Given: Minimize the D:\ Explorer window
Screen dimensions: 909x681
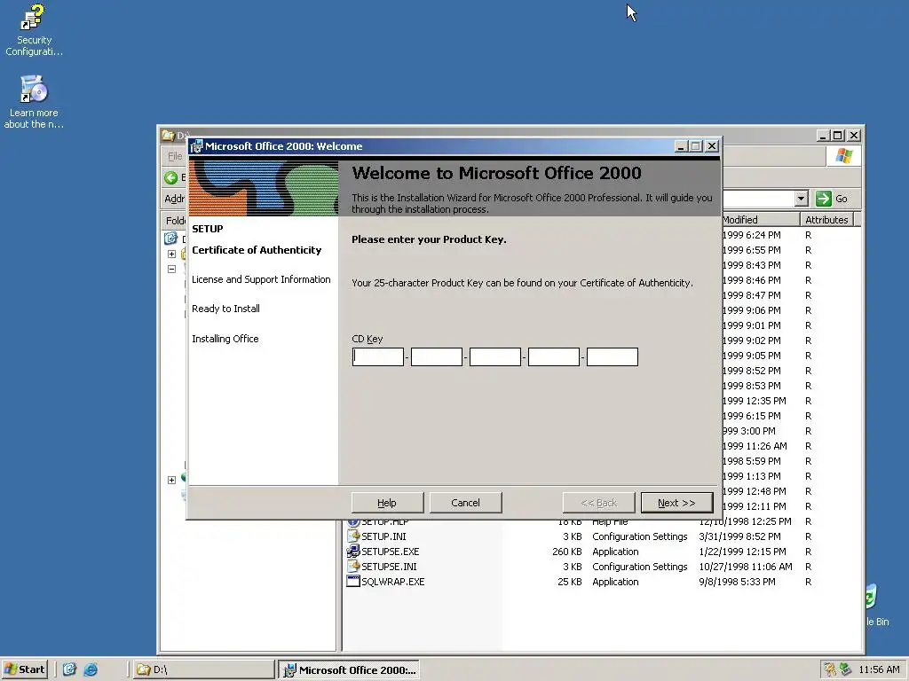Looking at the screenshot, I should 823,136.
